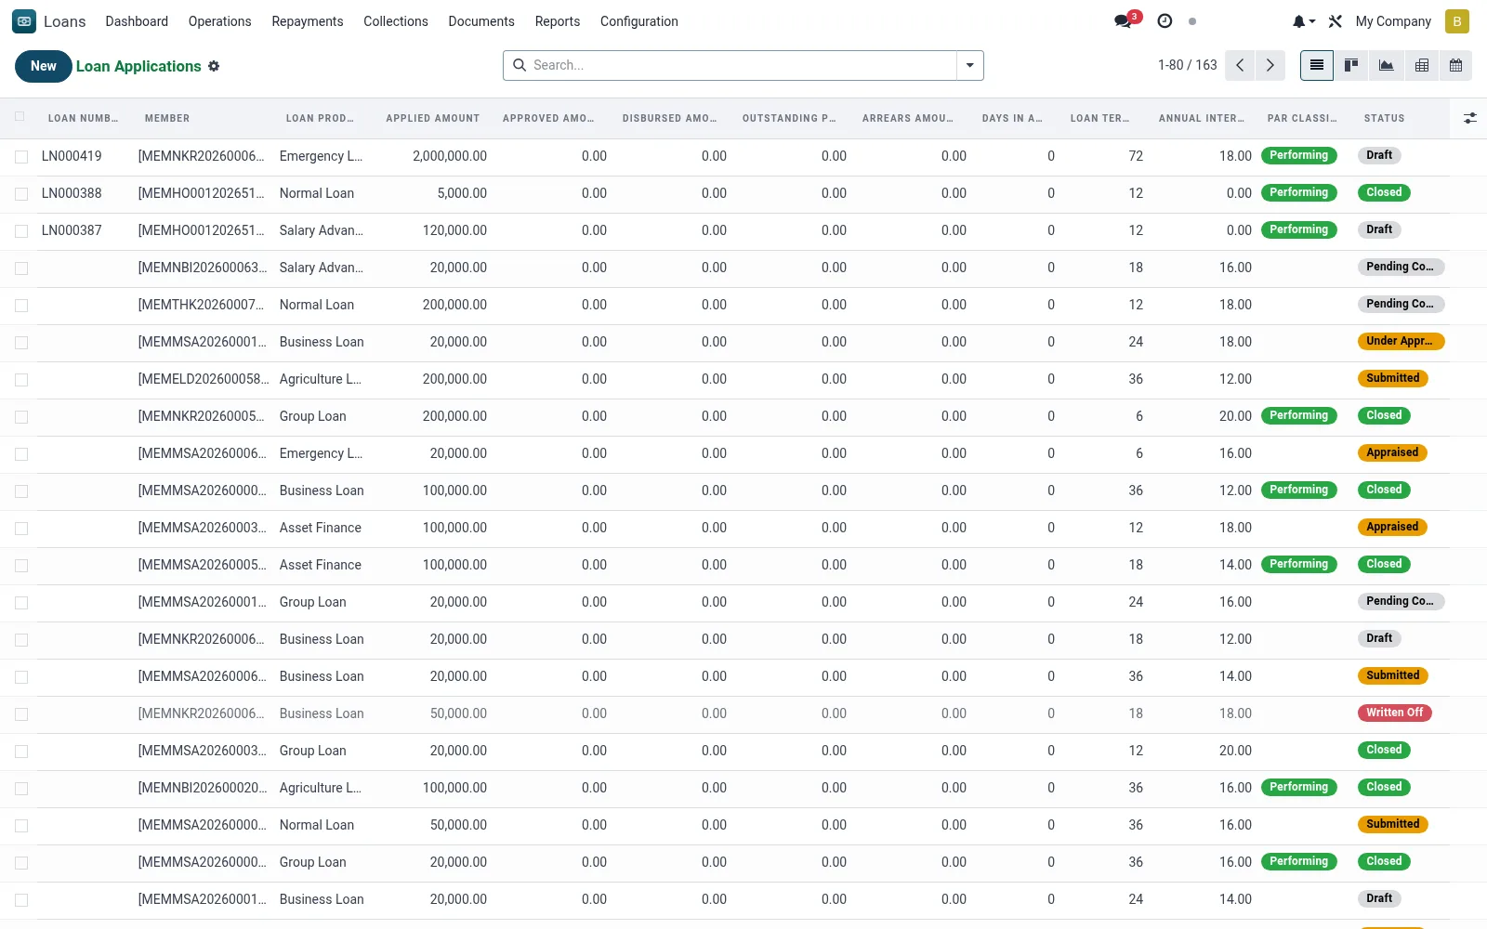Switch to Calendar view
This screenshot has height=929, width=1487.
tap(1455, 65)
